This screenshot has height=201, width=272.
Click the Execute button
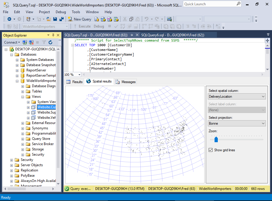[85, 26]
